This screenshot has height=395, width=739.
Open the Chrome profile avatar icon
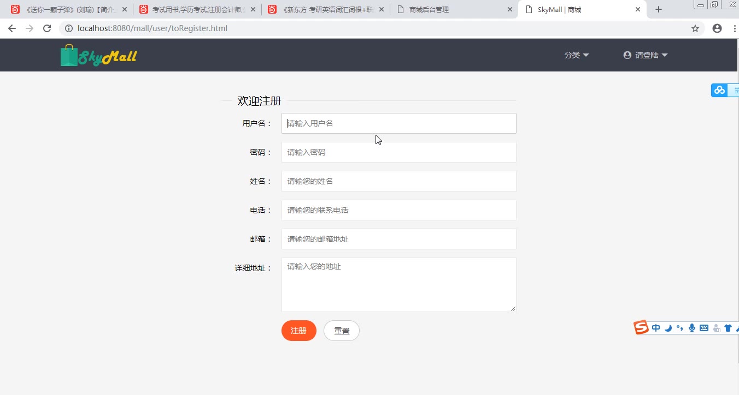[x=717, y=28]
